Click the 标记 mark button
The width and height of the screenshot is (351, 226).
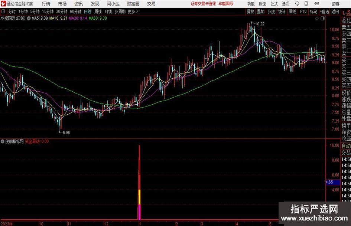(313, 12)
